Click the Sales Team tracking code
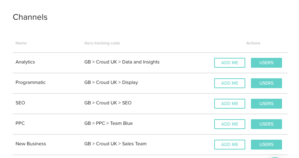This screenshot has width=299, height=158. [x=115, y=144]
